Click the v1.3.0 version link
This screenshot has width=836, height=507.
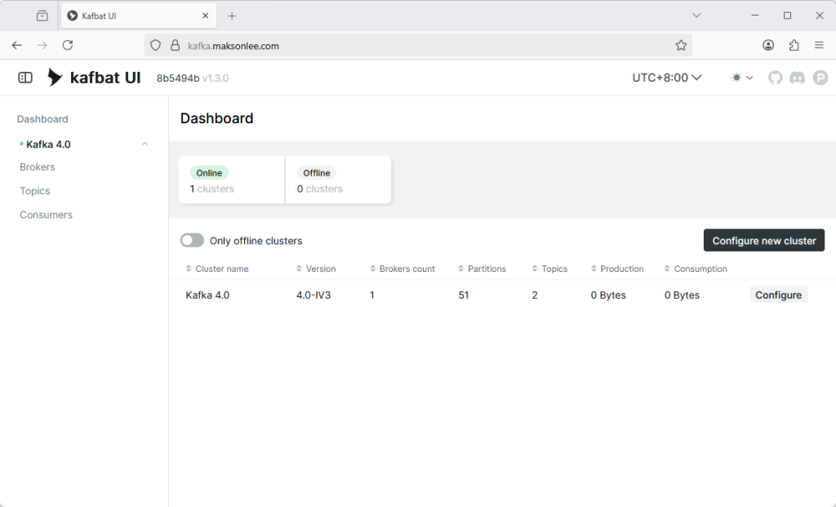216,78
